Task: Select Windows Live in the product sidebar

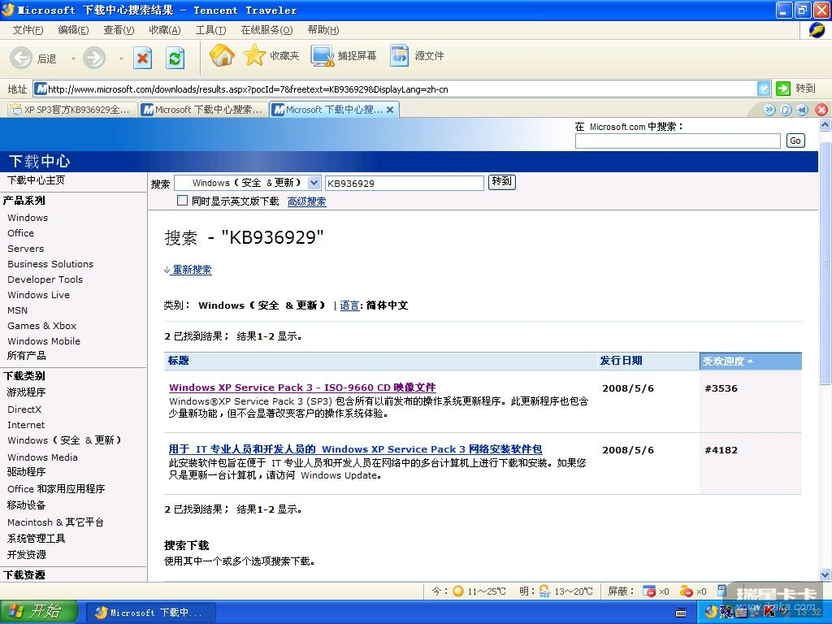Action: [38, 295]
